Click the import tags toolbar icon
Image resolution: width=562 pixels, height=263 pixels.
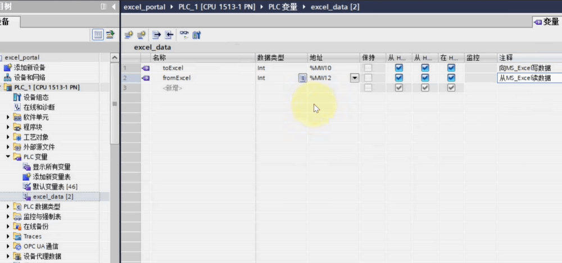point(169,35)
